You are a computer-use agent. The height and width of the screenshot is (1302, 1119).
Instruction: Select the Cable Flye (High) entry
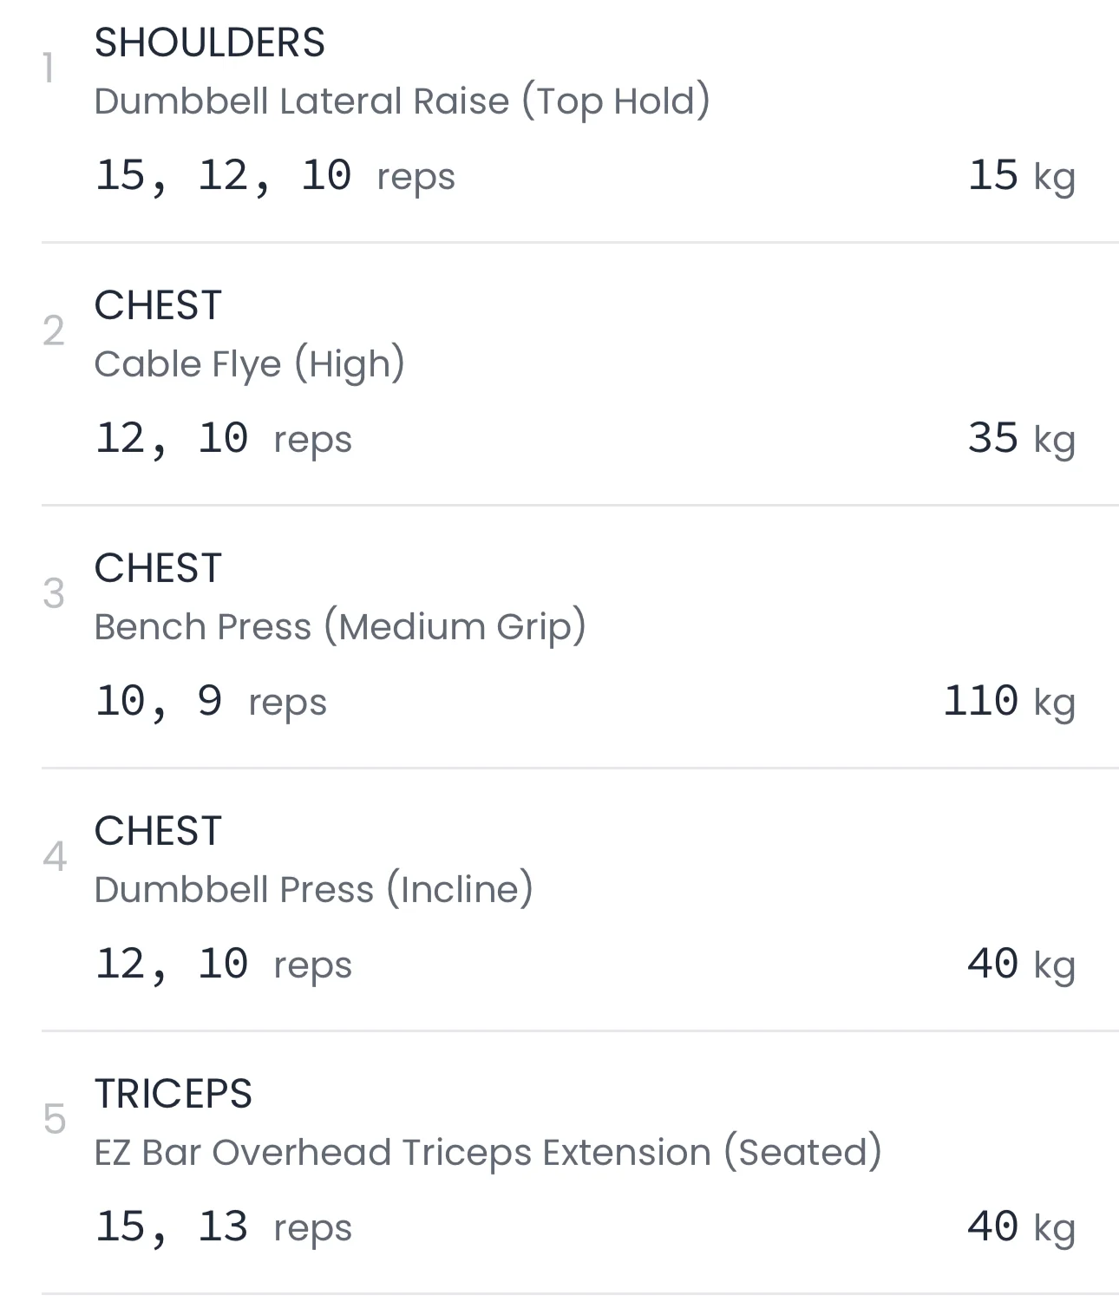tap(249, 364)
